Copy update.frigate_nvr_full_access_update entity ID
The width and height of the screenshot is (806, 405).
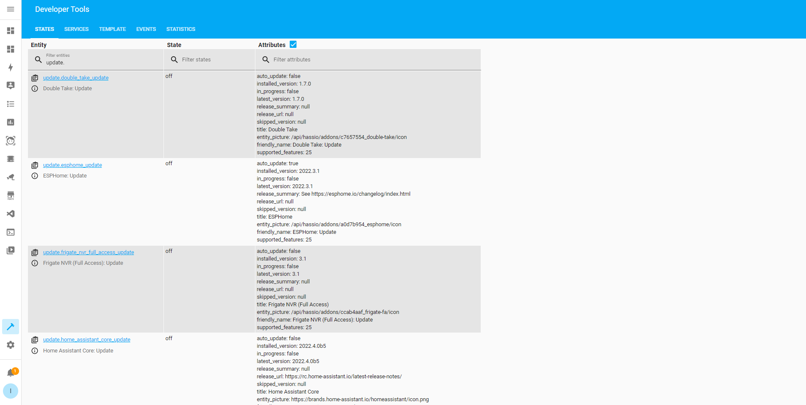[35, 252]
